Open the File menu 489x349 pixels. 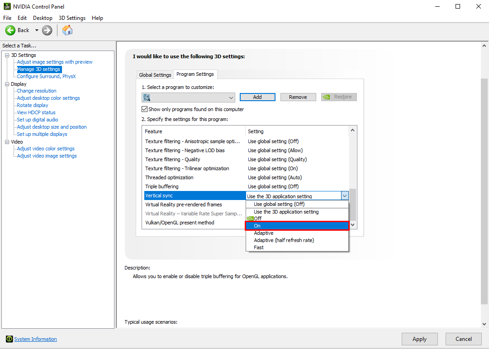7,18
